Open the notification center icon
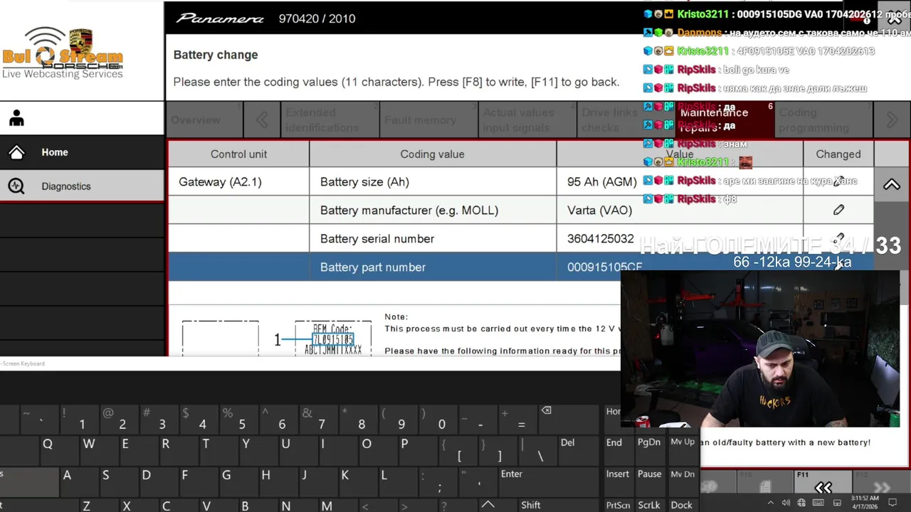The image size is (911, 512). coord(892,503)
